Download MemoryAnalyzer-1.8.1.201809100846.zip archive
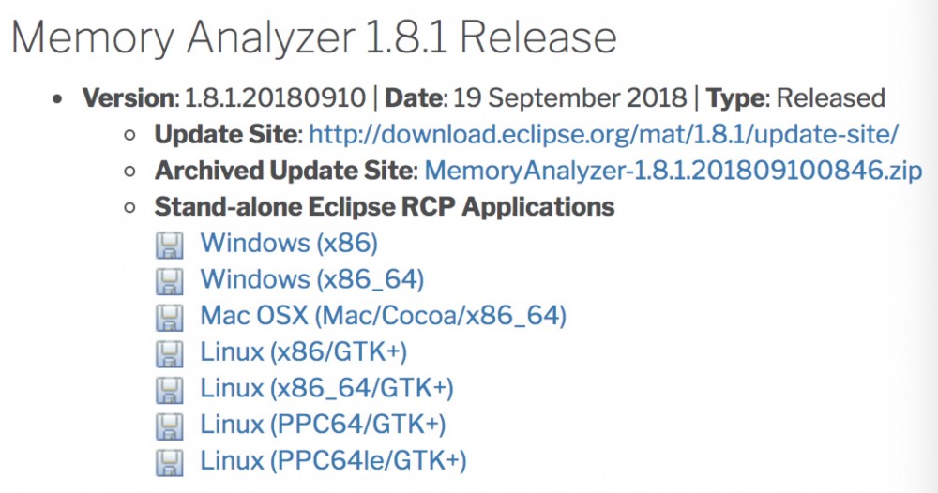938x493 pixels. pos(673,171)
